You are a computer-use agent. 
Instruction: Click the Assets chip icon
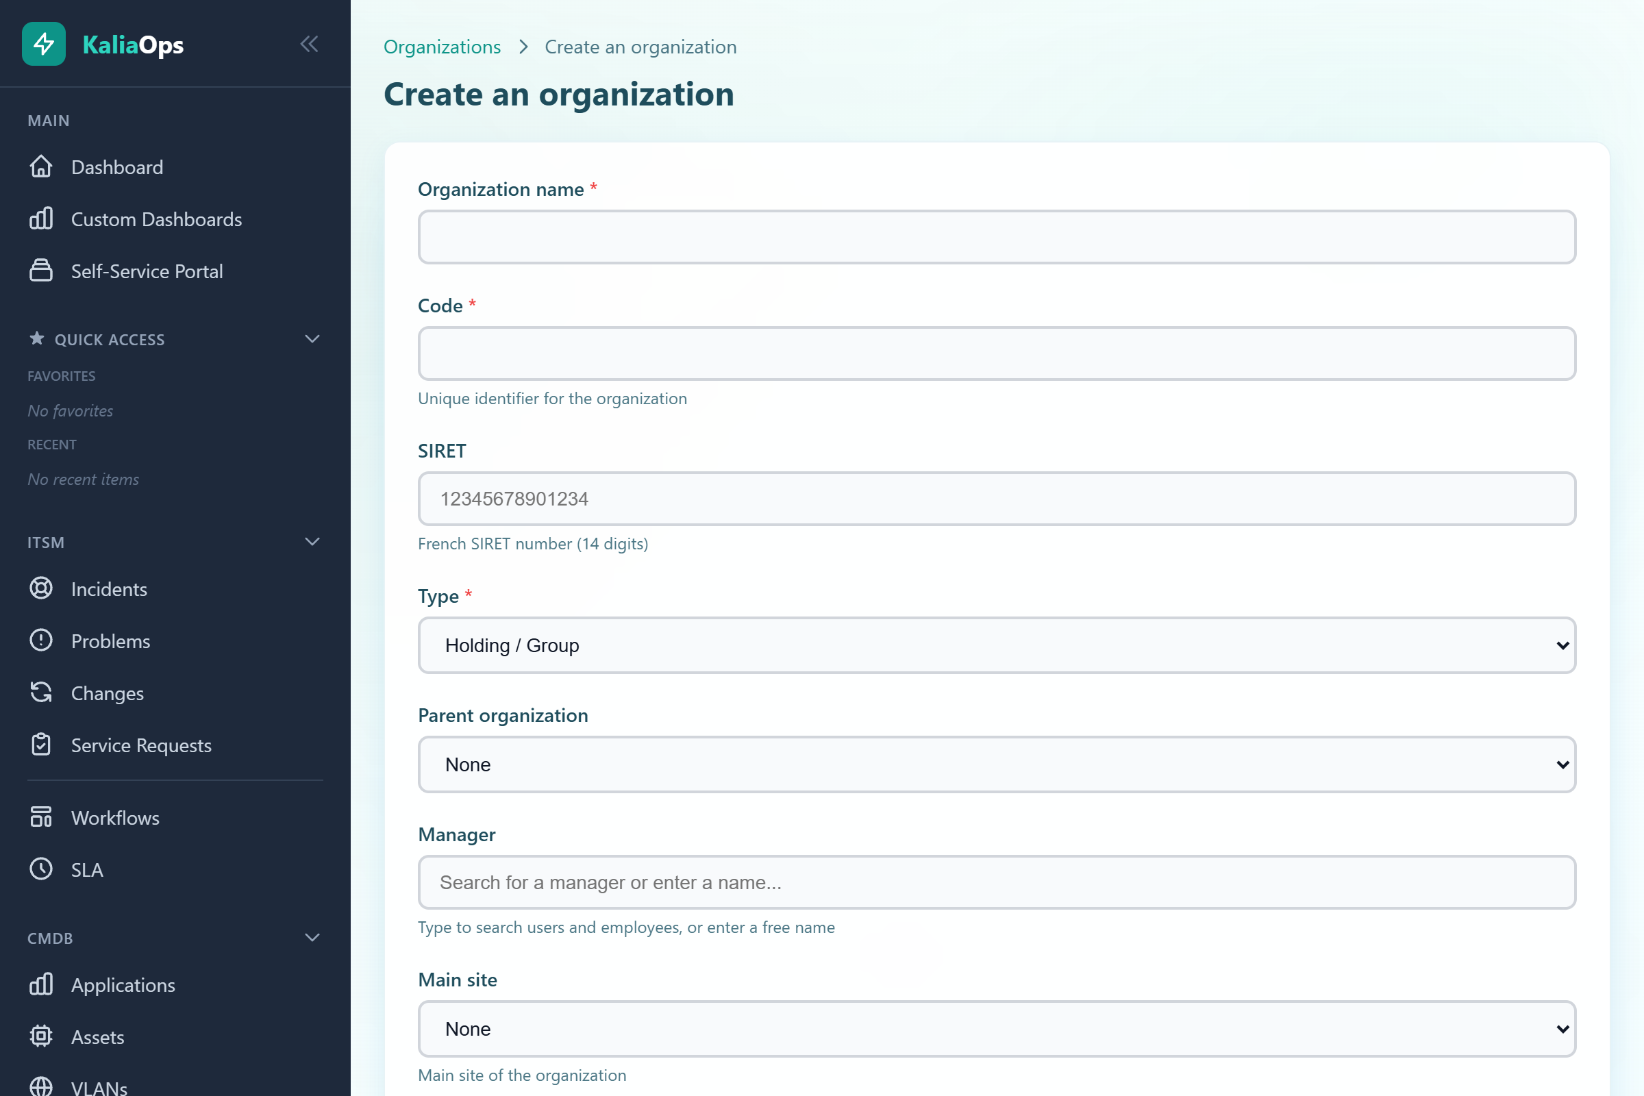coord(41,1036)
